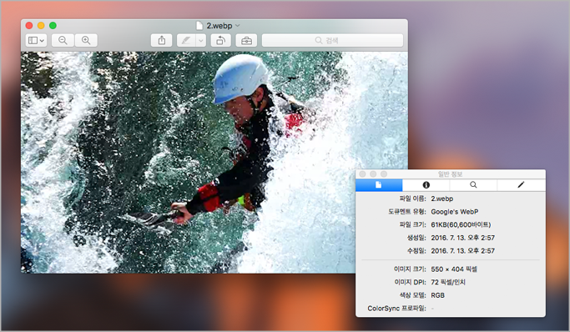Switch to General info document tab

point(379,185)
